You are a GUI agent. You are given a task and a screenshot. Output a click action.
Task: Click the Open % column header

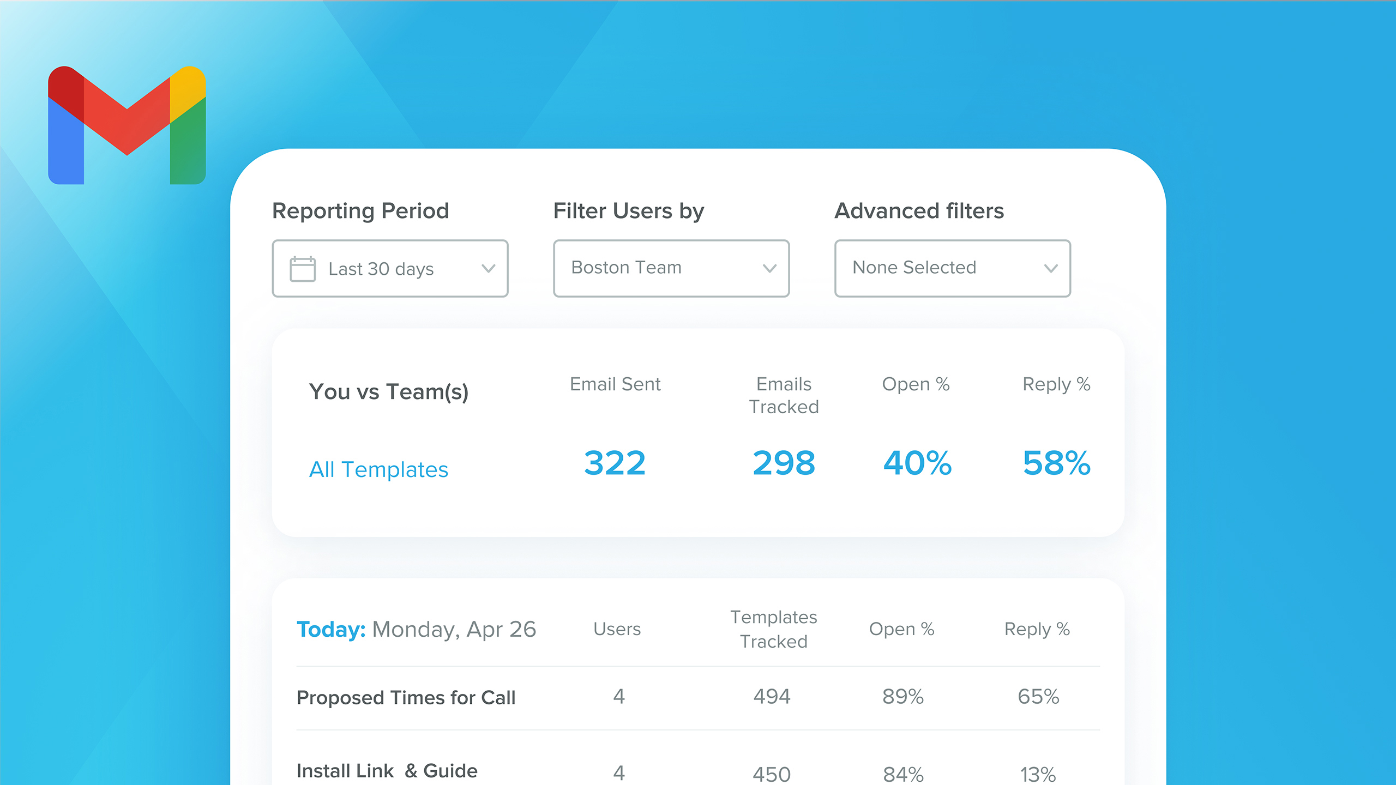point(915,384)
